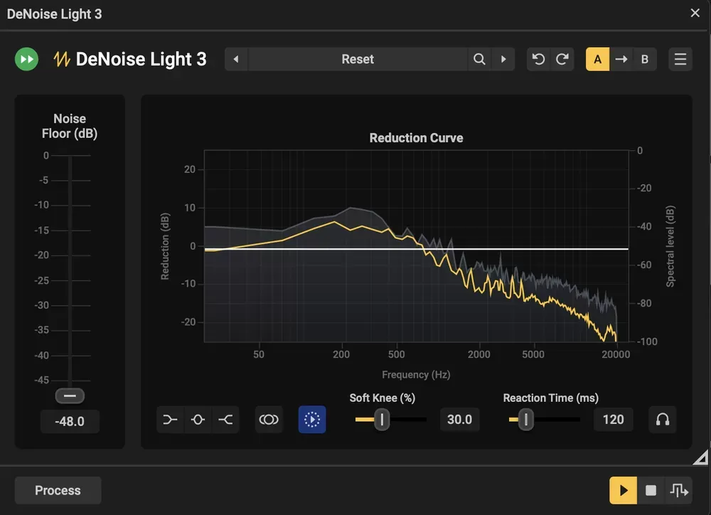Click the Frequency (Hz) axis label
711x515 pixels.
pos(416,375)
